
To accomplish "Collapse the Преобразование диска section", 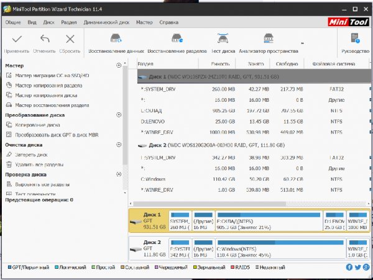I will click(x=119, y=115).
